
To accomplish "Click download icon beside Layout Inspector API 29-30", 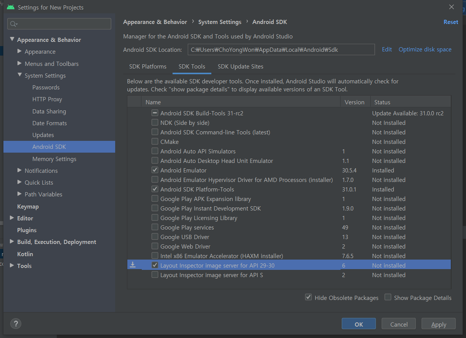I will [133, 265].
